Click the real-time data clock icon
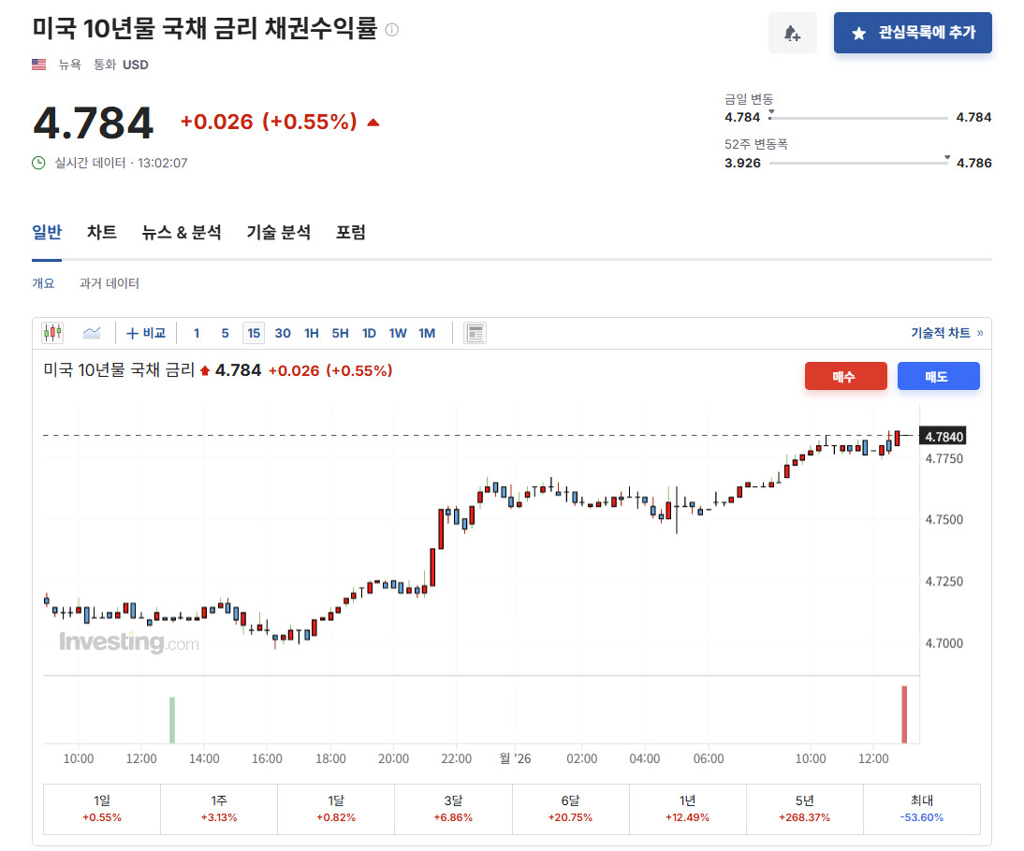 coord(38,163)
